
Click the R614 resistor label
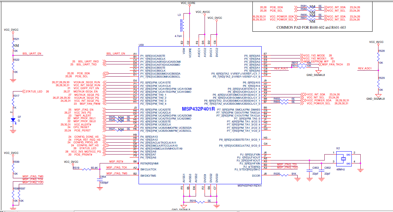[x=295, y=66]
